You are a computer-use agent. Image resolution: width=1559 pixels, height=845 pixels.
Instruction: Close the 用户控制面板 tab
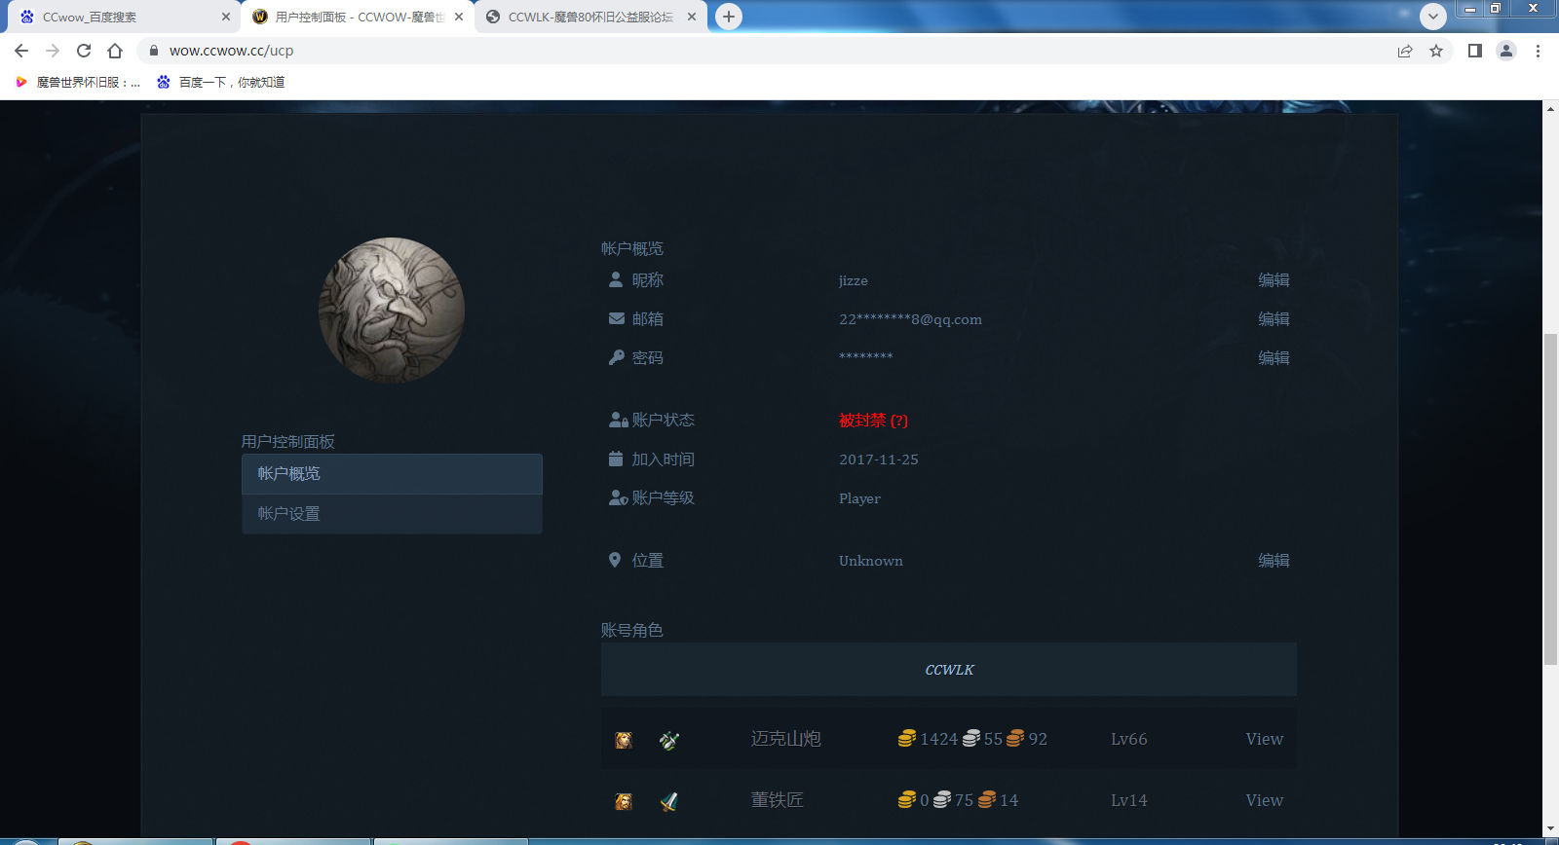pyautogui.click(x=459, y=17)
